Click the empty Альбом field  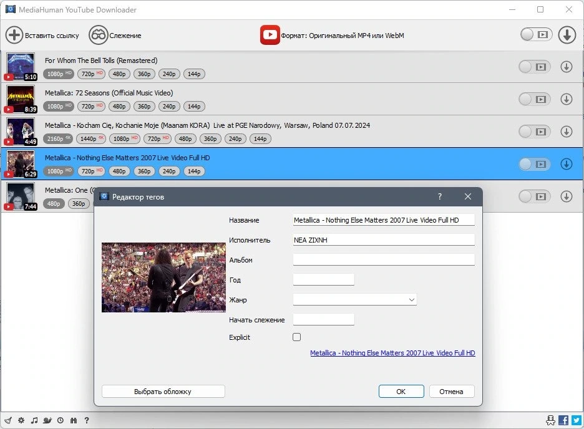pyautogui.click(x=384, y=259)
